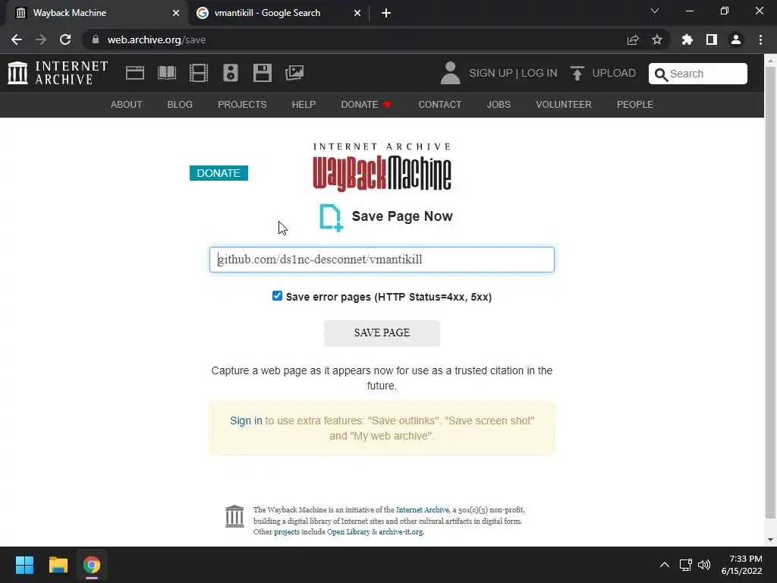The height and width of the screenshot is (583, 777).
Task: Open the Texts book icon
Action: (166, 73)
